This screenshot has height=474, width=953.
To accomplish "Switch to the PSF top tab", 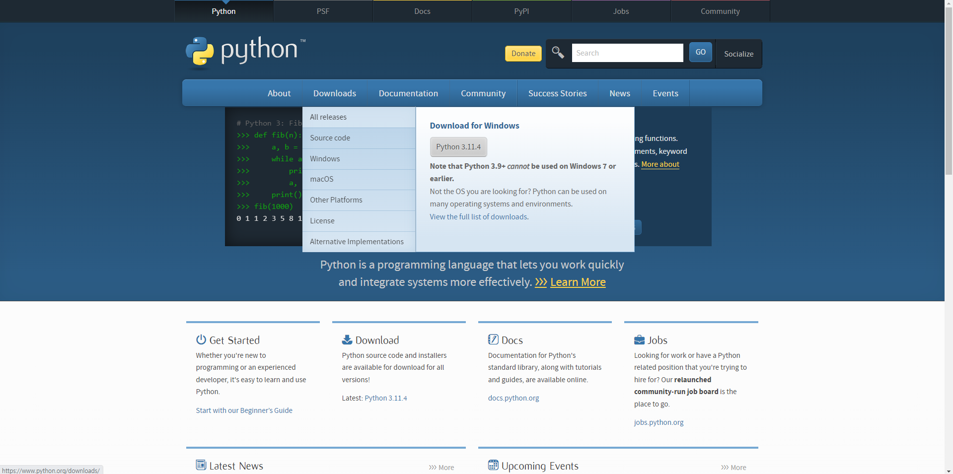I will pos(323,11).
